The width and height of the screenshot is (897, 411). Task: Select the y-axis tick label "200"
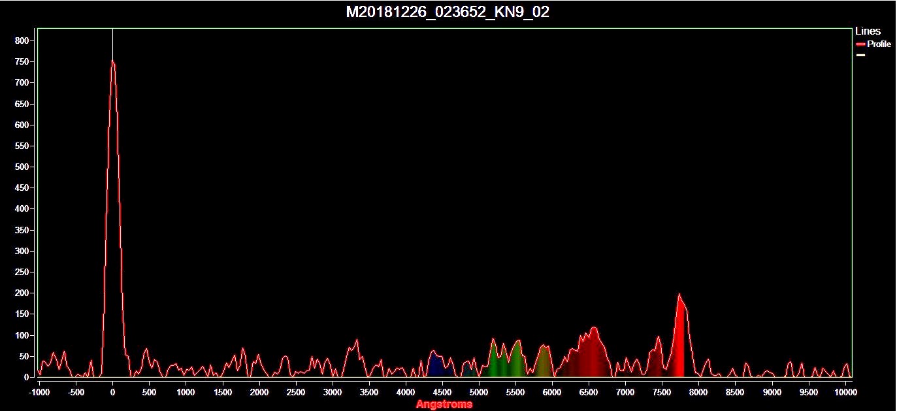tap(22, 293)
